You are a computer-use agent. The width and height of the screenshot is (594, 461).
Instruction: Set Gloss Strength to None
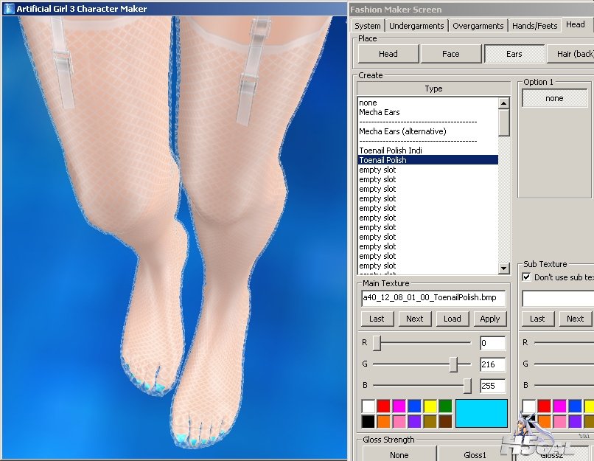(x=399, y=454)
